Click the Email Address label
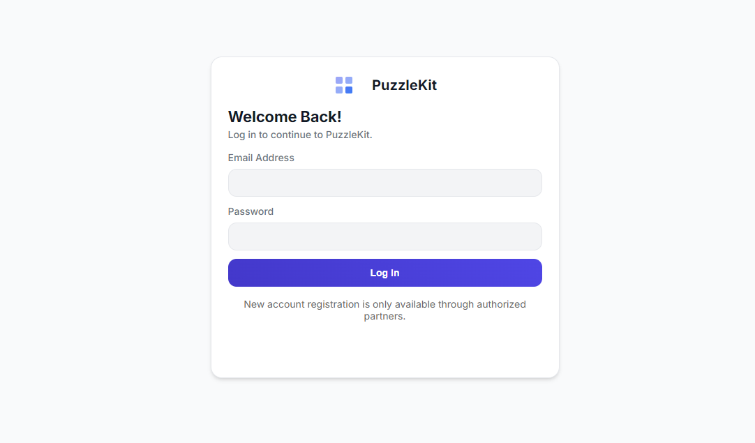The height and width of the screenshot is (443, 755). point(261,158)
